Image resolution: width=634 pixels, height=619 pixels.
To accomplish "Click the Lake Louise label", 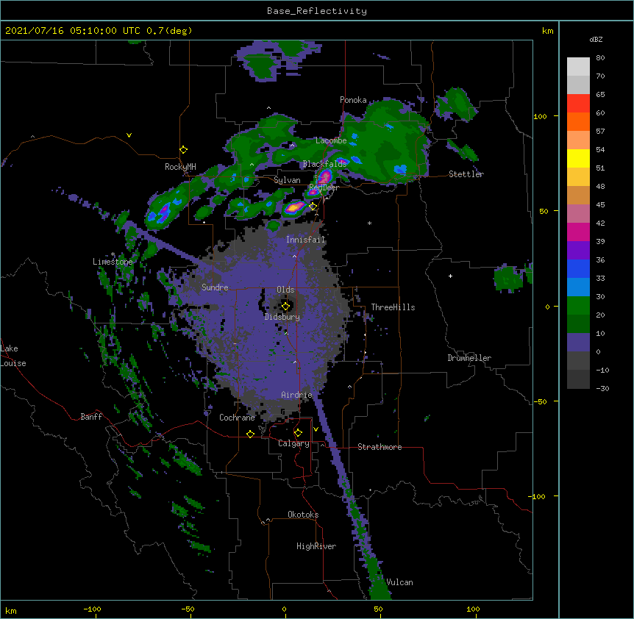I will 13,356.
